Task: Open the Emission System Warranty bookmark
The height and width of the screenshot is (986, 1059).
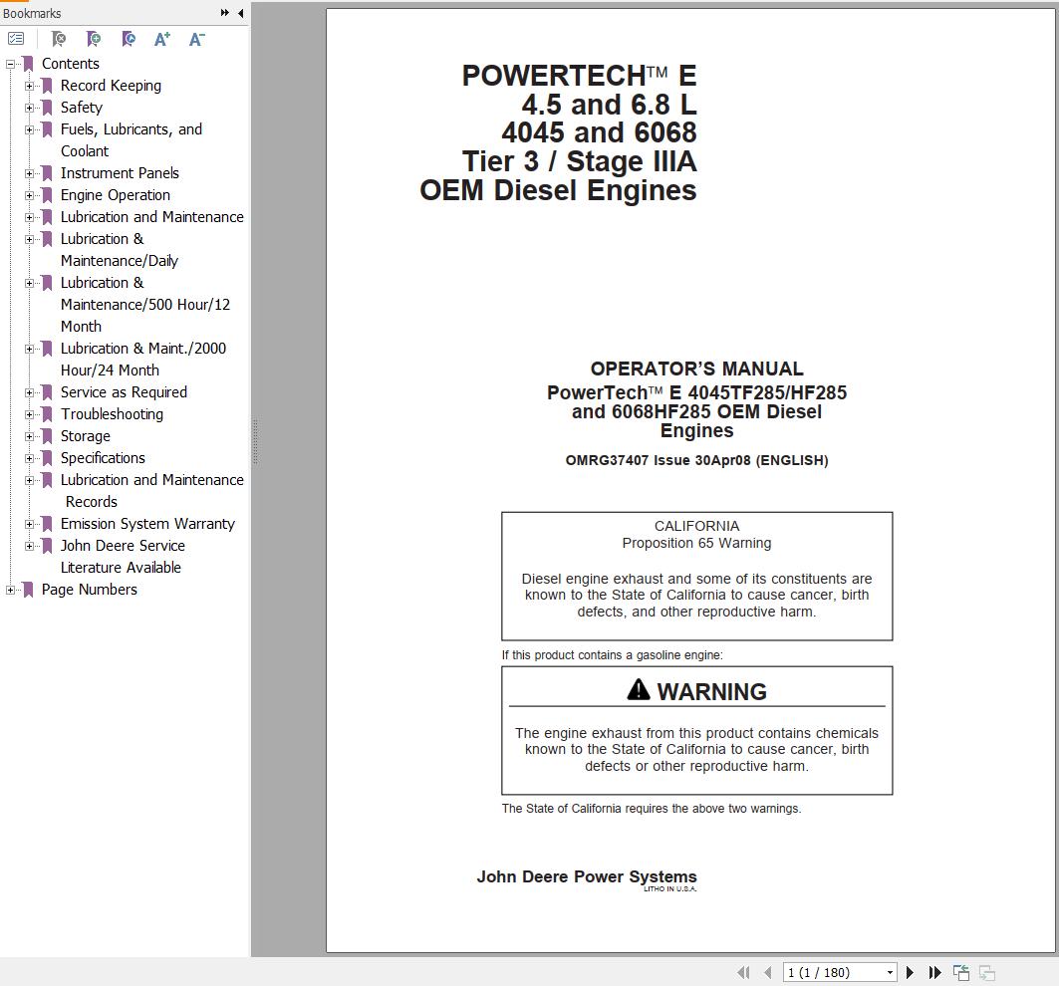Action: [148, 523]
